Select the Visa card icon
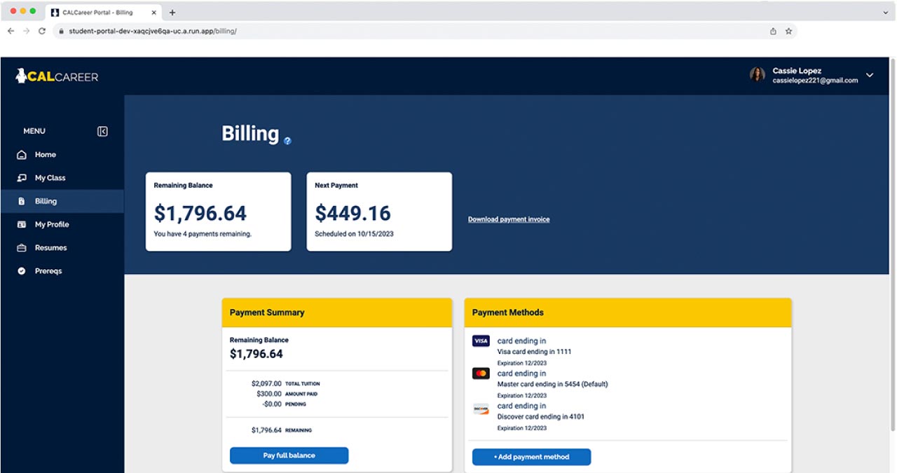Screen dimensions: 897x473 tap(480, 341)
